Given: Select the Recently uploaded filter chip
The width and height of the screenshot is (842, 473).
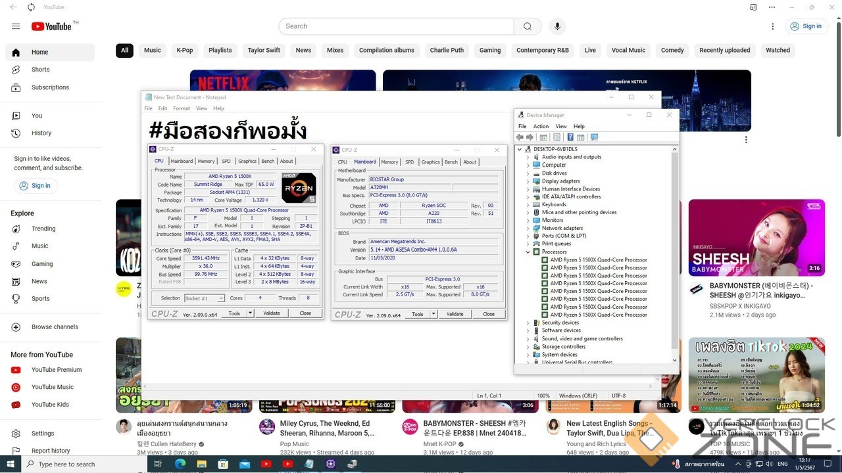Looking at the screenshot, I should pos(725,51).
